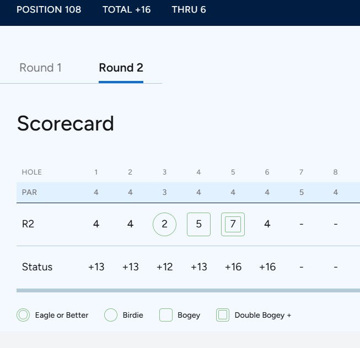Click the THRU 6 label
Screen dimensions: 360x348
[189, 9]
